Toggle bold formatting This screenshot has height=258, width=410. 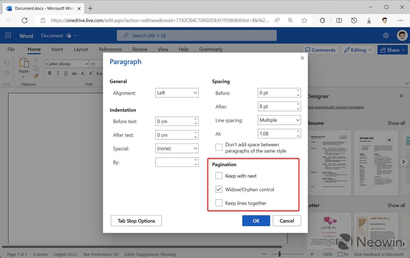click(x=50, y=73)
